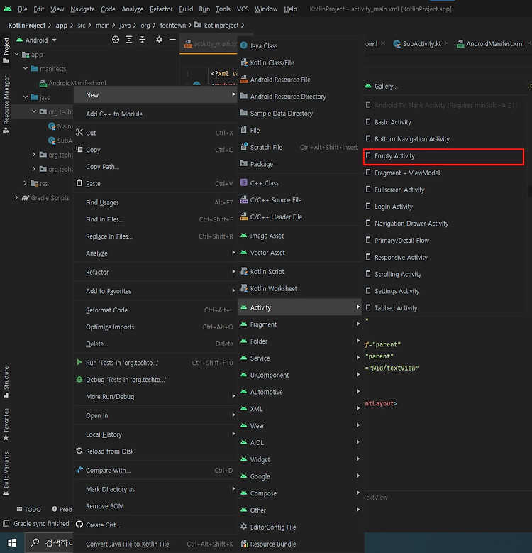Select Android Resource File

point(299,80)
